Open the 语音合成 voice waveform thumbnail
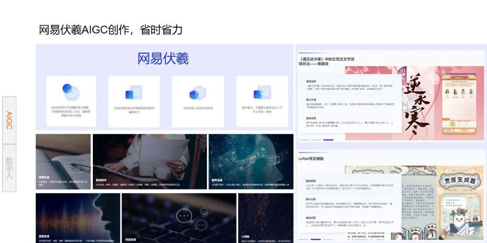This screenshot has height=243, width=487. pyautogui.click(x=78, y=218)
